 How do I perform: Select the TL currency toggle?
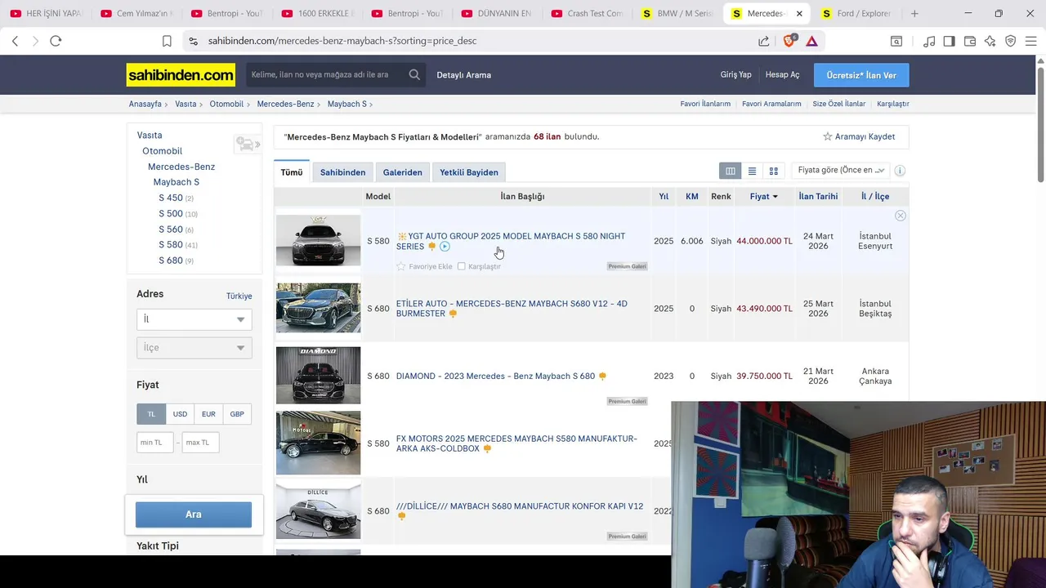click(151, 414)
